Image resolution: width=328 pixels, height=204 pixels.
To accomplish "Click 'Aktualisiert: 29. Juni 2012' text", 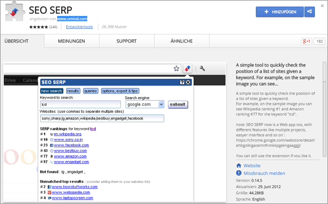I will point(258,187).
